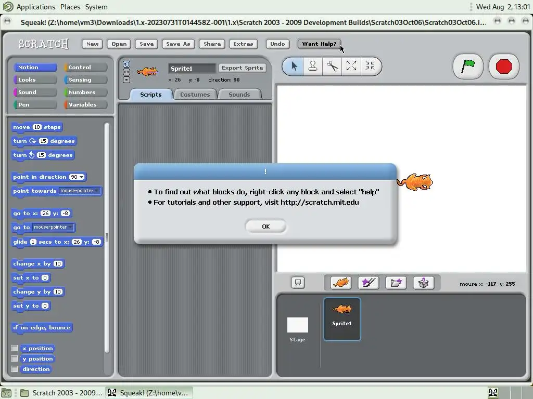Screen dimensions: 533x399
Task: Click the show desktop taskbar icon
Action: tap(6, 393)
